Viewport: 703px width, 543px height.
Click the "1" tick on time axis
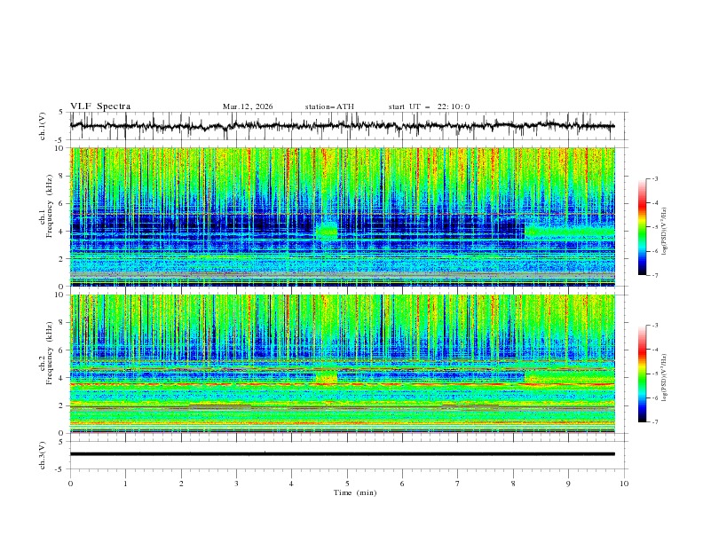click(125, 484)
